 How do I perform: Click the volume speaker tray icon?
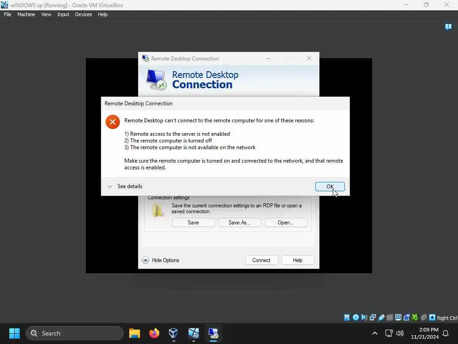click(400, 333)
